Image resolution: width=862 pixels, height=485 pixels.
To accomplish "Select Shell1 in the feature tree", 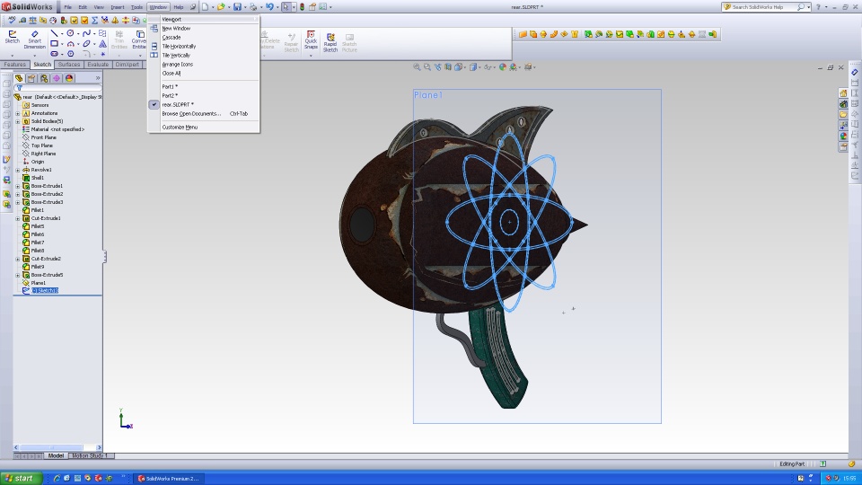I will coord(37,178).
